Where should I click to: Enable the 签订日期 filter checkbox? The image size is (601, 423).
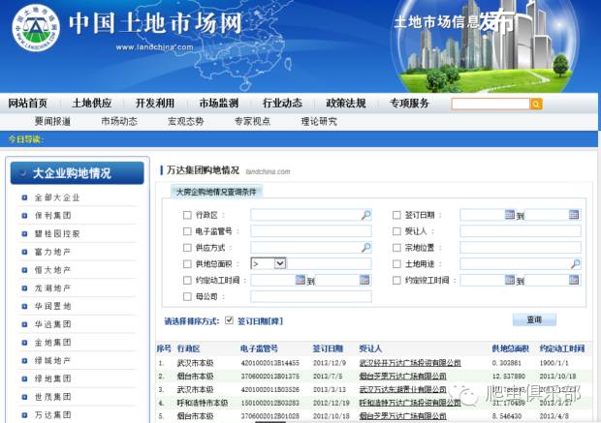396,215
